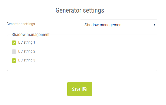The height and width of the screenshot is (105, 166).
Task: Click the 'DC string 3' label text
Action: click(27, 60)
